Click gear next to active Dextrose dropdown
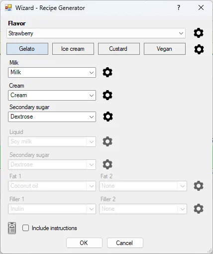The height and width of the screenshot is (254, 213). 108,117
